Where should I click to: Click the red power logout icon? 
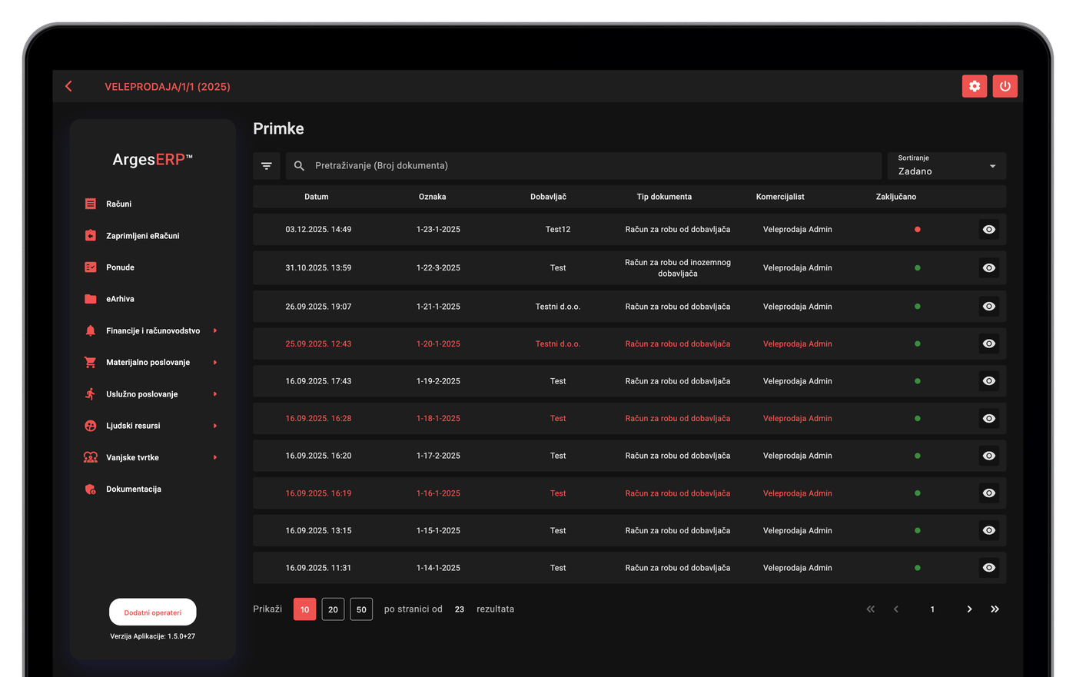(1005, 86)
